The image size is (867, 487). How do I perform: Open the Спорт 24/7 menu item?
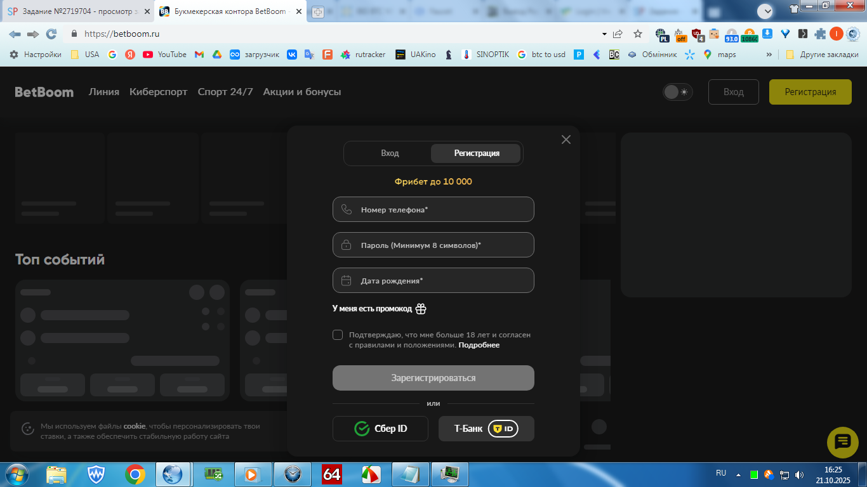point(225,92)
